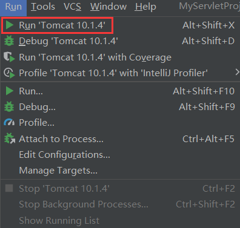Click the gray stop square icon

(x=9, y=188)
